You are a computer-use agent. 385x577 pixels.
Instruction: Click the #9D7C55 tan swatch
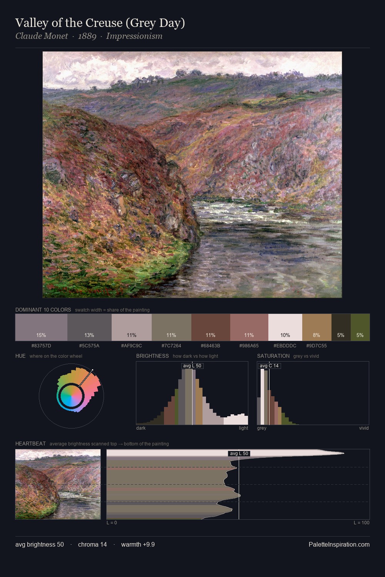(x=316, y=327)
